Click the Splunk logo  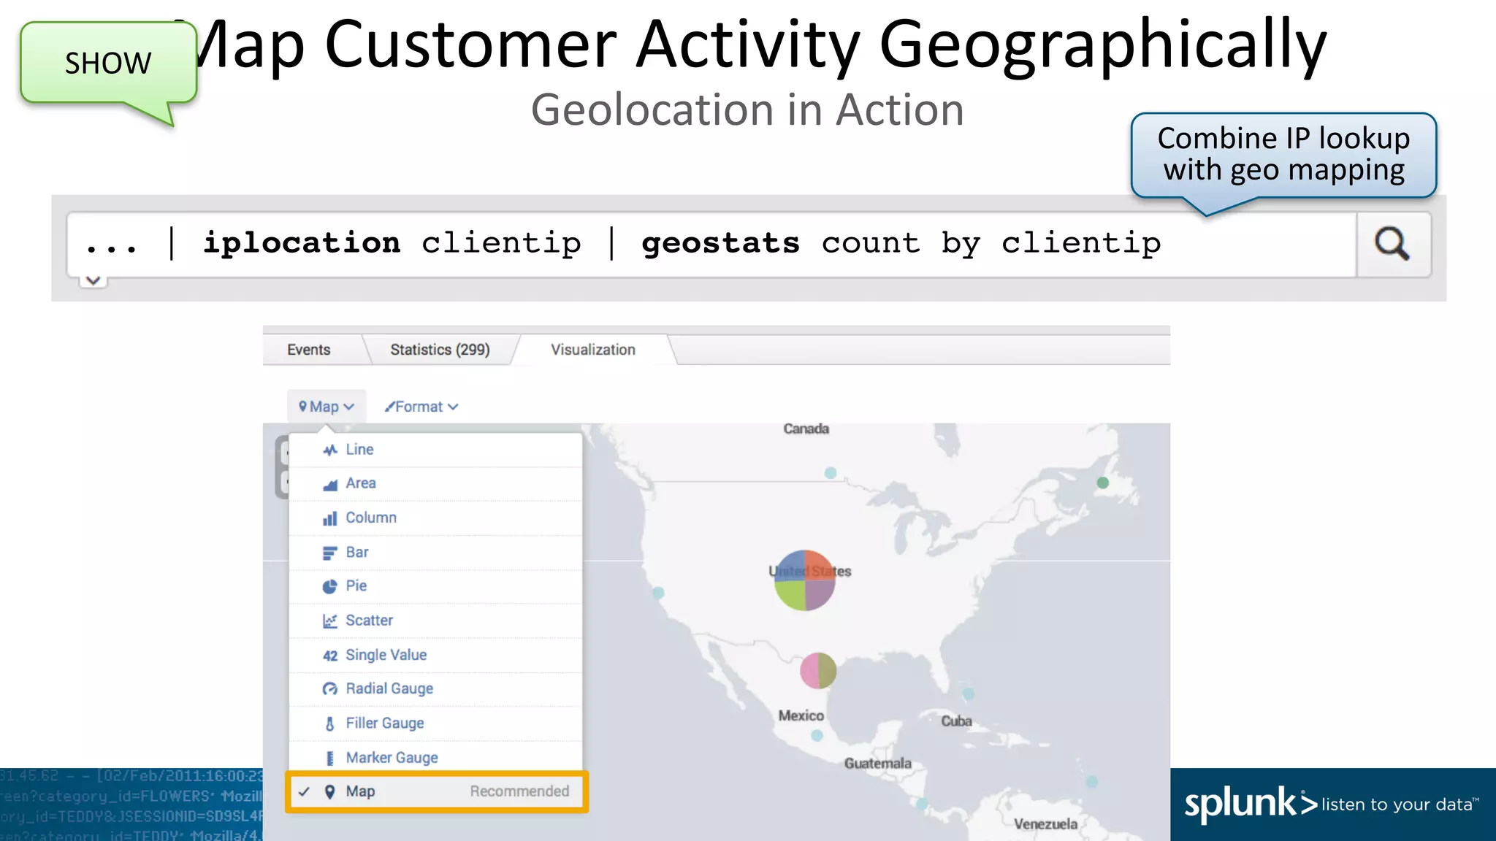(x=1250, y=804)
